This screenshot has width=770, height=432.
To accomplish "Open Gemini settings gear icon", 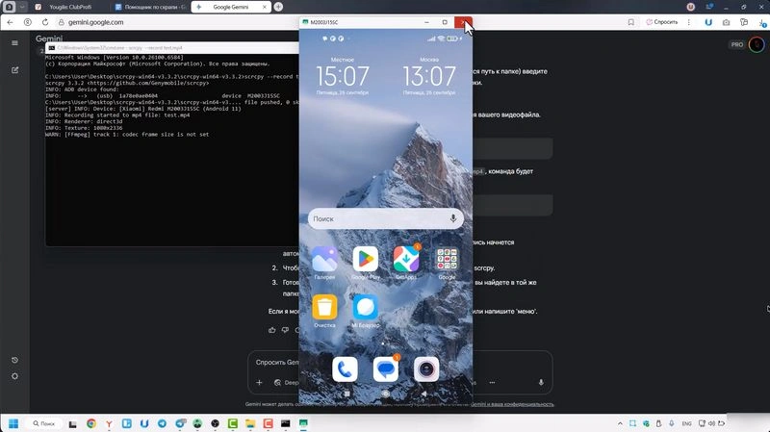I will [14, 376].
